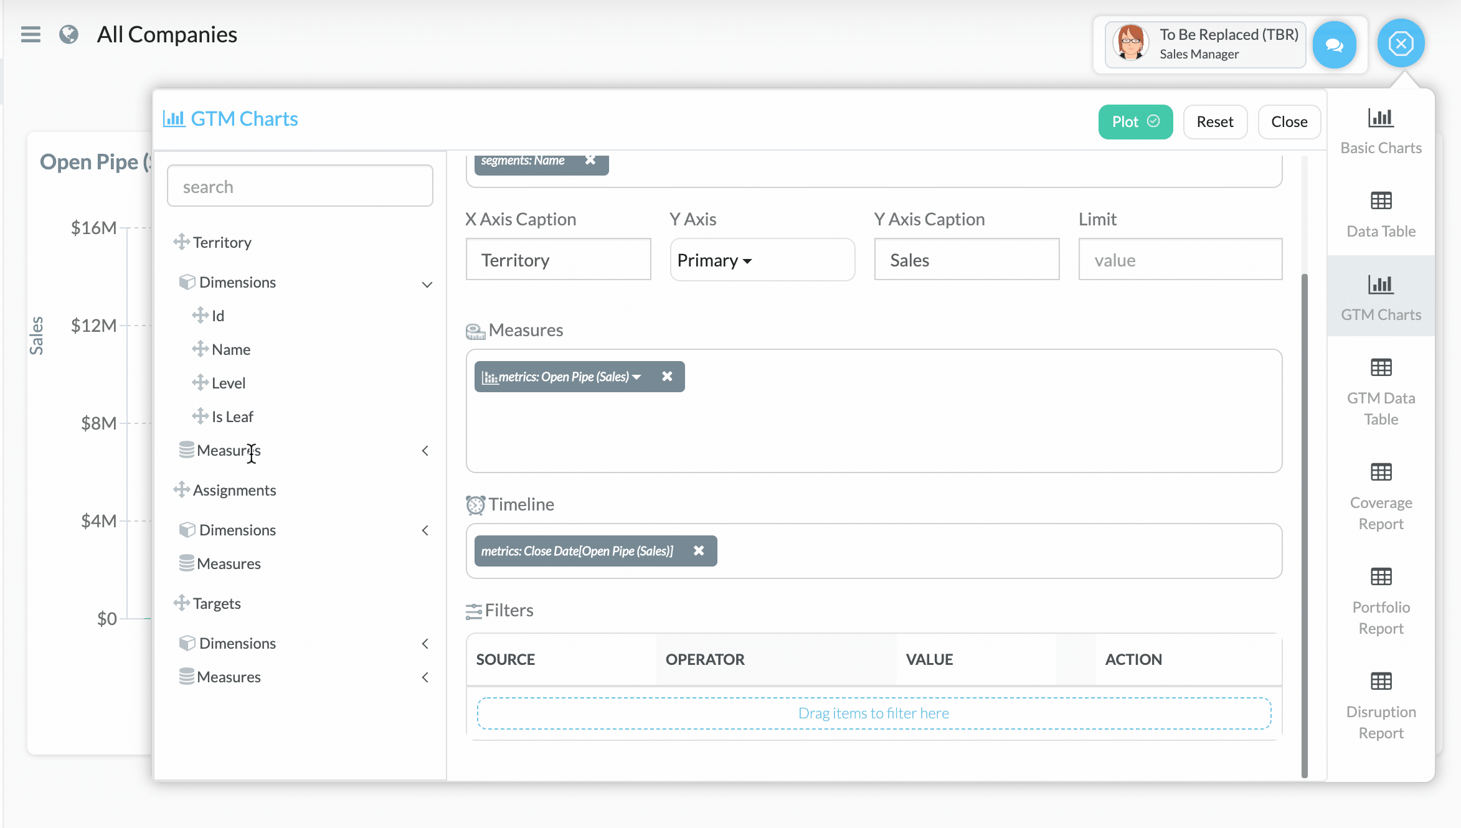Open the hamburger menu
1461x828 pixels.
click(x=30, y=34)
